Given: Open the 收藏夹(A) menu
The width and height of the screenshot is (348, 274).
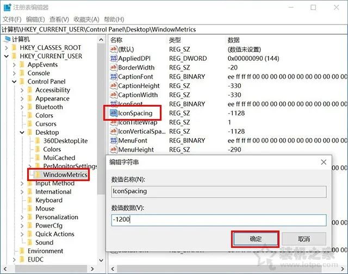Looking at the screenshot, I should [x=86, y=20].
